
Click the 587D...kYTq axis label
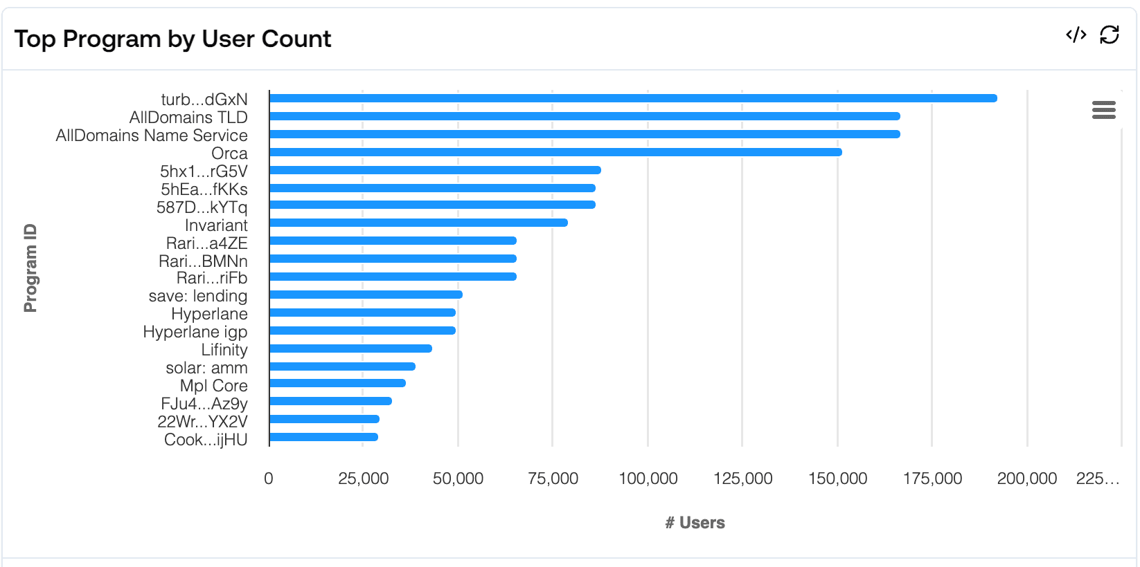click(x=202, y=207)
